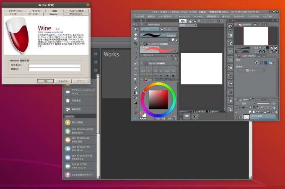Select the Gradient tool in the toolbox

point(136,103)
